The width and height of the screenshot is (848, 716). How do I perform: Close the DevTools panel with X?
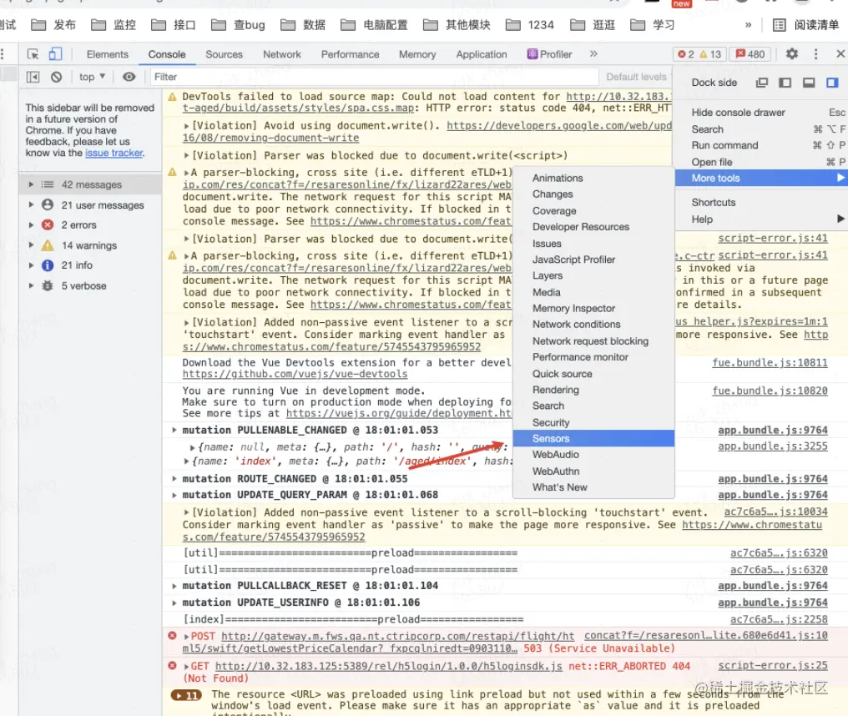840,54
